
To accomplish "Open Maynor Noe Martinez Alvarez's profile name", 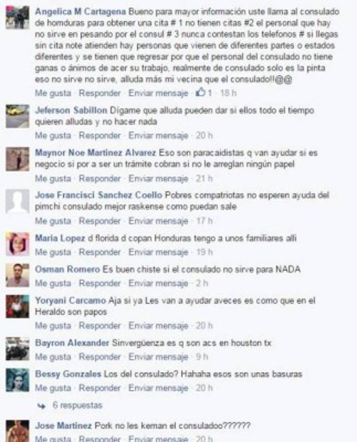I will (x=96, y=153).
